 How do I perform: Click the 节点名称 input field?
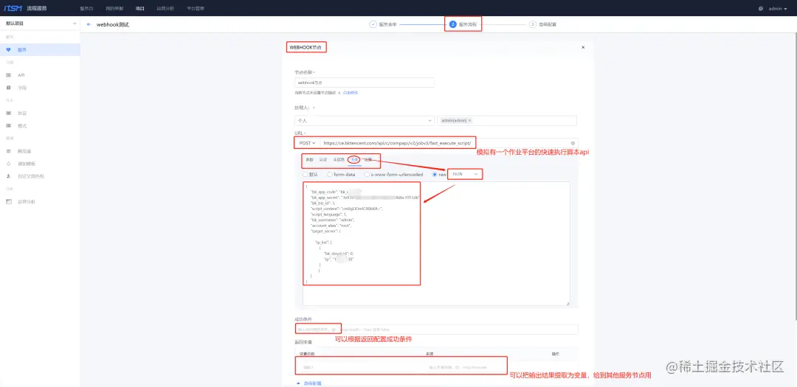point(365,83)
